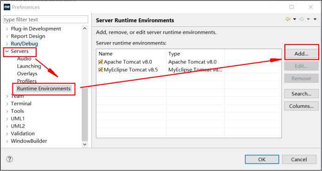
Task: Select Runtime Environments in the tree
Action: pos(44,89)
